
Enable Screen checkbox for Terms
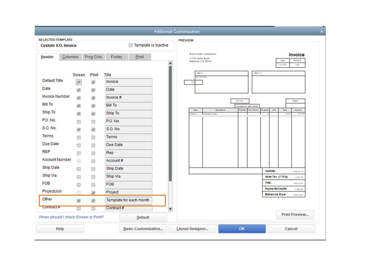79,137
